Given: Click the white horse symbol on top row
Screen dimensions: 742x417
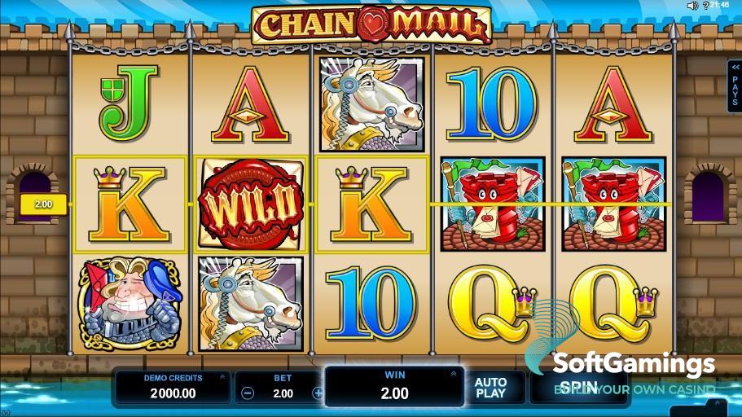Looking at the screenshot, I should (371, 104).
